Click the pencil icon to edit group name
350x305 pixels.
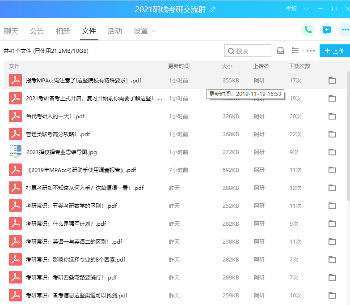212,9
